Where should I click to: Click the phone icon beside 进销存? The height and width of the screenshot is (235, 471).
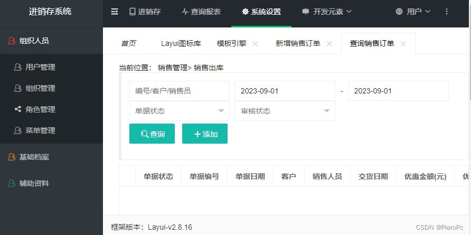132,12
